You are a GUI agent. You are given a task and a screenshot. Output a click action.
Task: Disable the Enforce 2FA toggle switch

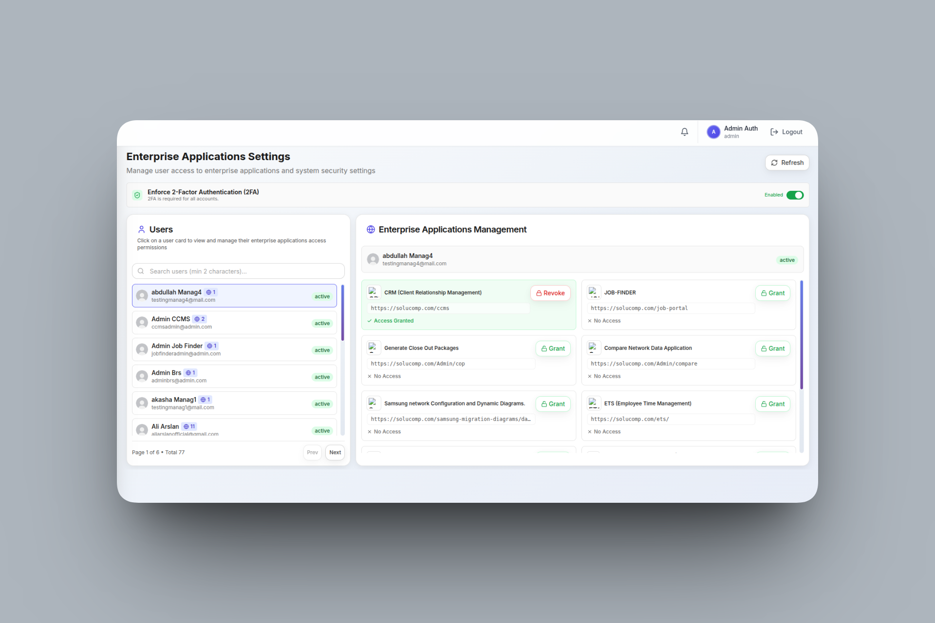point(795,195)
